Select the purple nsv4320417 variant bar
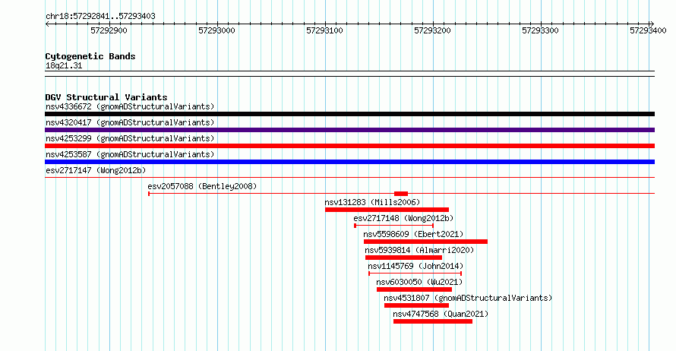676x351 pixels. tap(349, 130)
